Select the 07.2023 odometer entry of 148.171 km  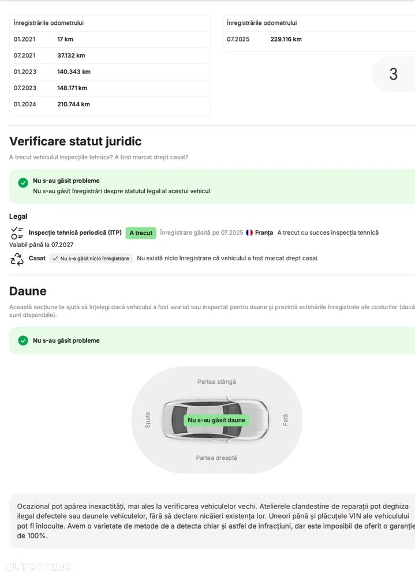click(x=109, y=88)
